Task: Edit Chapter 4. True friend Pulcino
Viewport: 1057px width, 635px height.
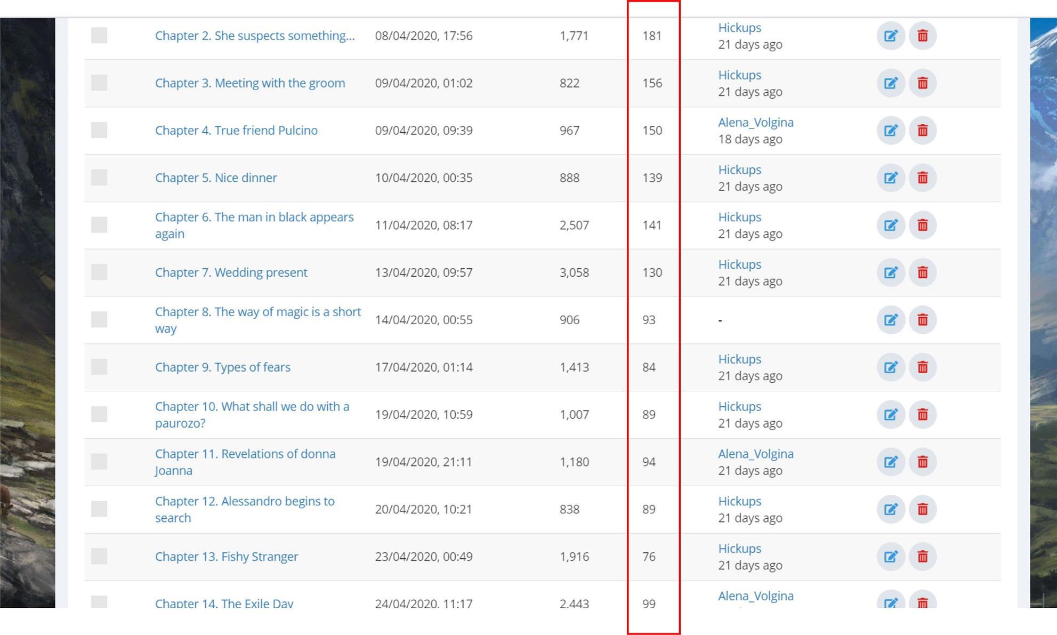Action: pos(891,131)
